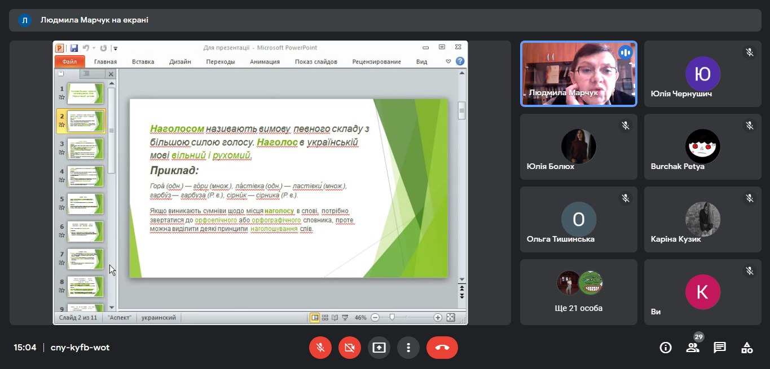Open the three-dot more options menu
Image resolution: width=770 pixels, height=369 pixels.
[x=408, y=348]
